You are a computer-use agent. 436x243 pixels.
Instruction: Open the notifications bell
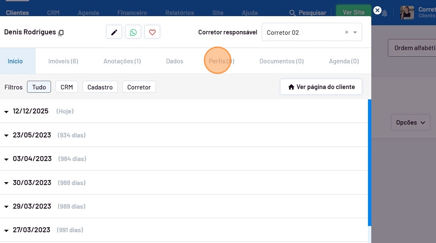[x=385, y=13]
